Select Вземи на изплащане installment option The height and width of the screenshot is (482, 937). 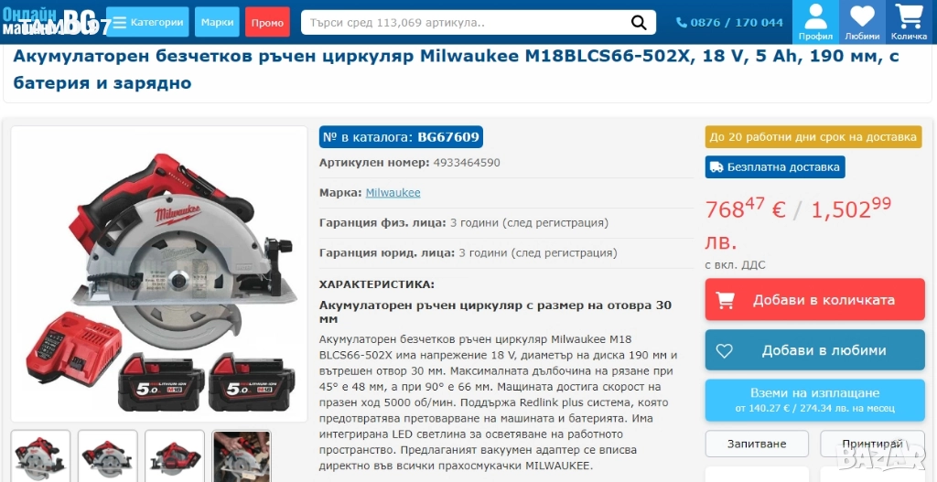click(x=814, y=401)
